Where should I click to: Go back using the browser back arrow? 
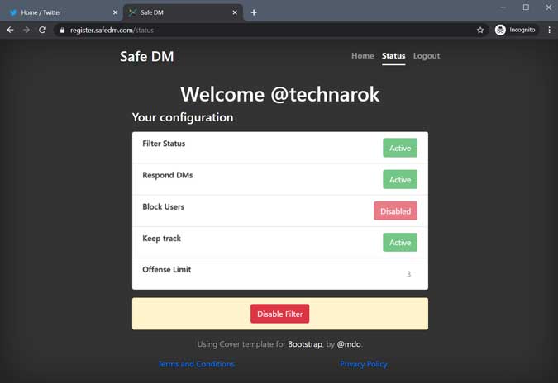click(x=10, y=31)
